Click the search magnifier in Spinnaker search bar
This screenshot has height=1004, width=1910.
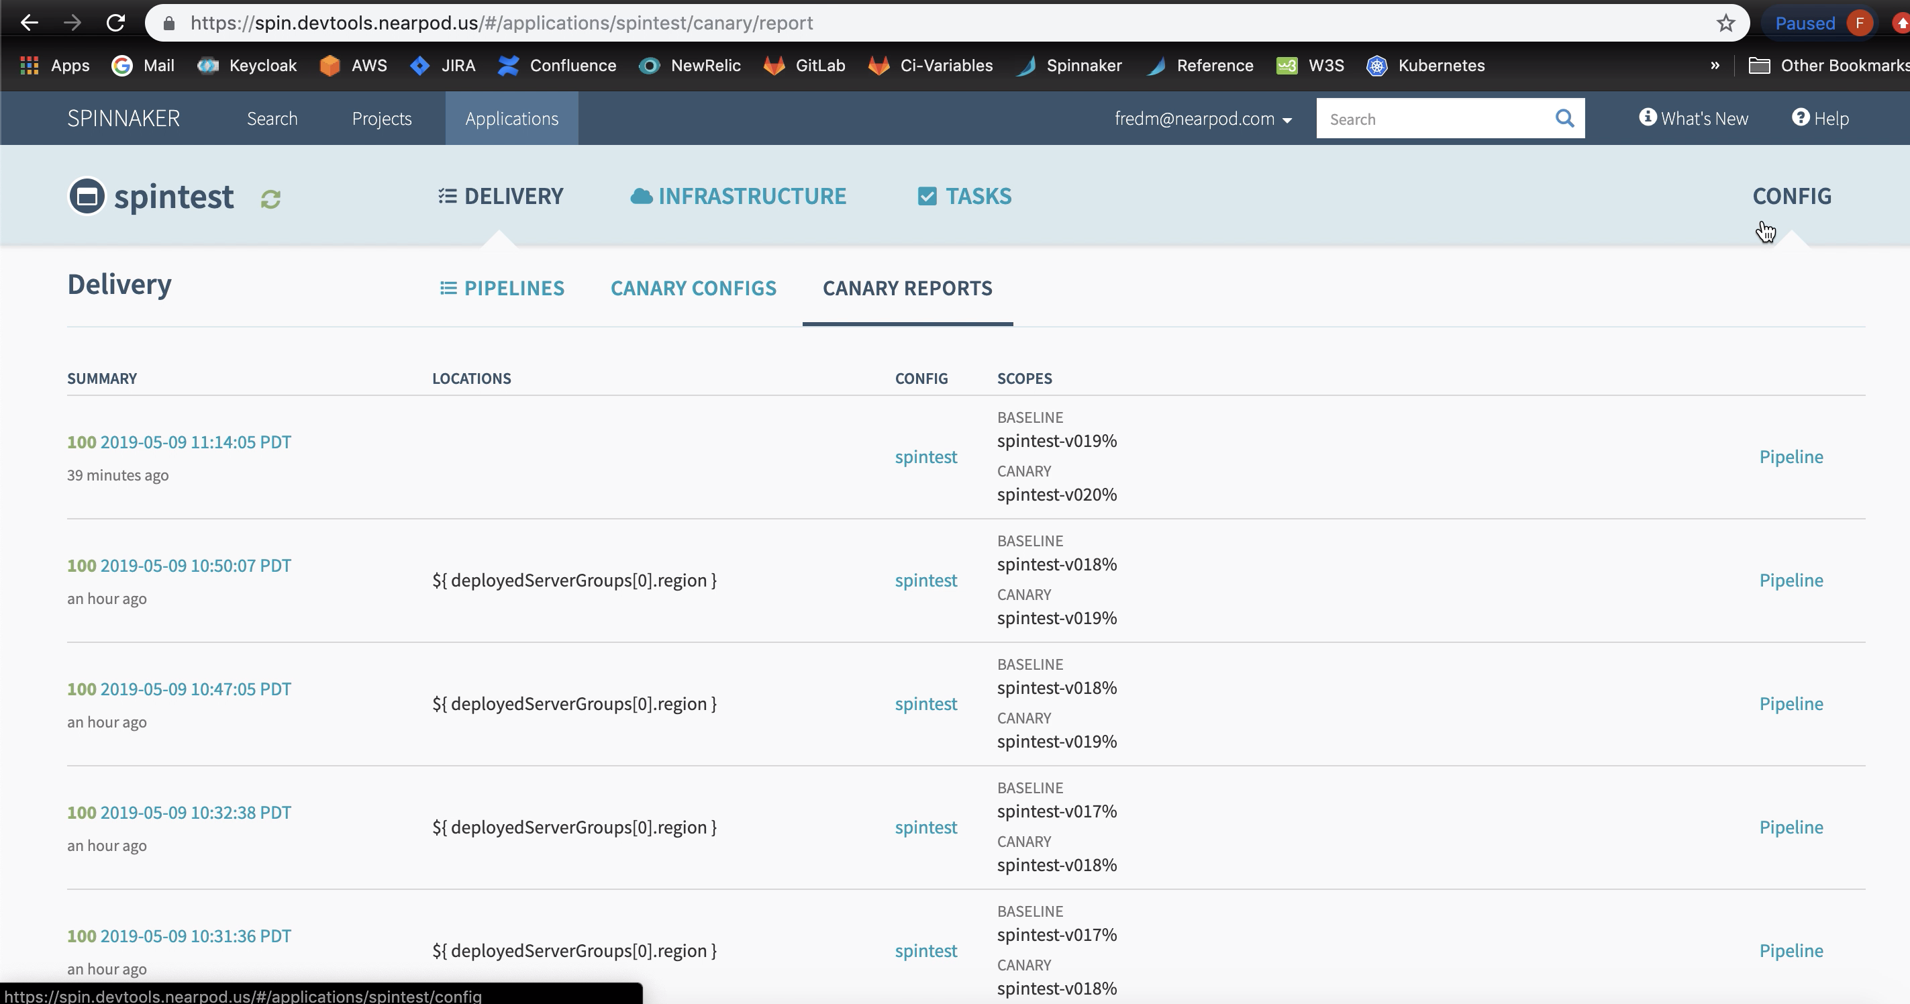pos(1564,118)
